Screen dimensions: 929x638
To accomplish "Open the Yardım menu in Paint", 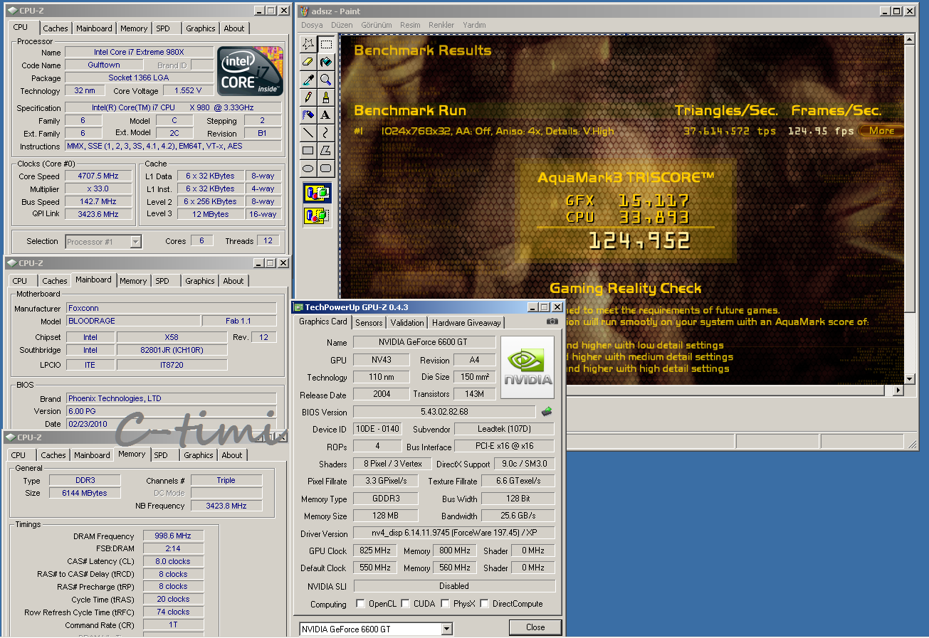I will pos(474,25).
